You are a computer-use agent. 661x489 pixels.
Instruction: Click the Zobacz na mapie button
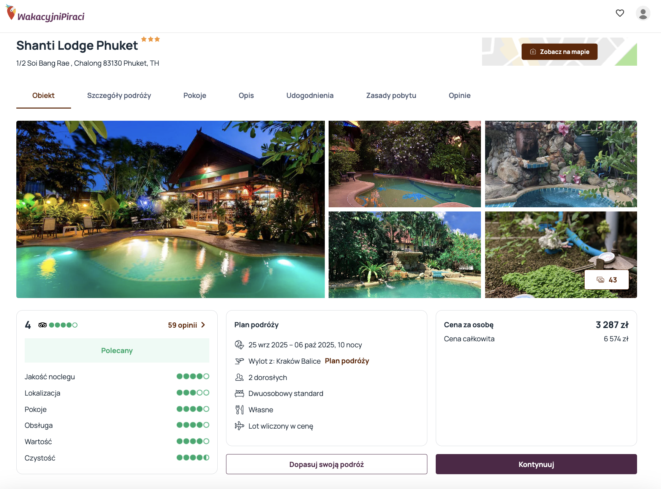(559, 52)
